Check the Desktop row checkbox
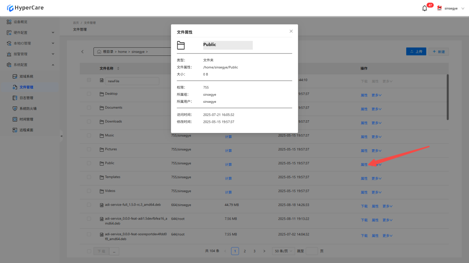Screen dimensions: 469x263 point(89,94)
